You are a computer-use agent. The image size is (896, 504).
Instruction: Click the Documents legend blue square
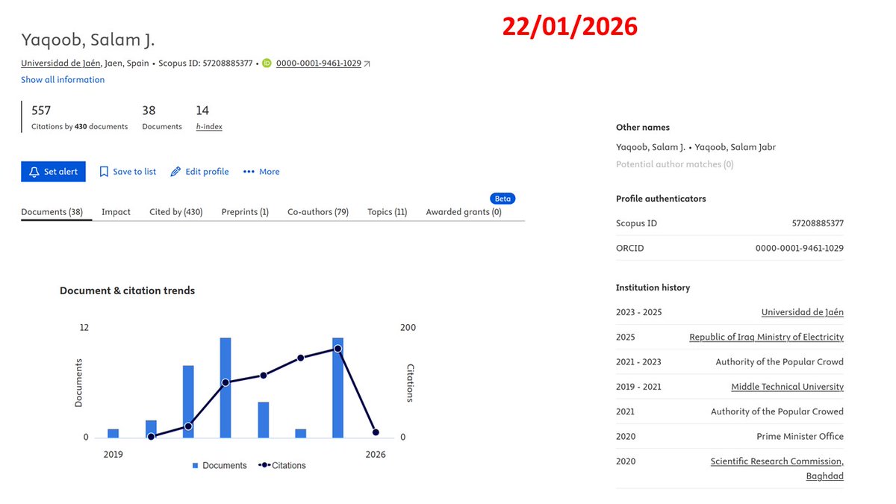196,465
